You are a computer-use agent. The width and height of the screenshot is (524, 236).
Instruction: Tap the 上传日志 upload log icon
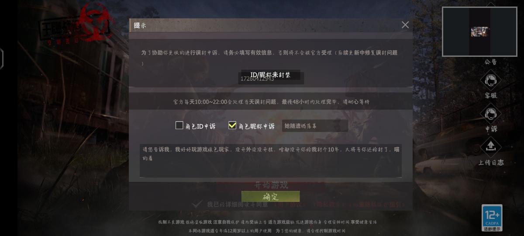[x=490, y=147]
